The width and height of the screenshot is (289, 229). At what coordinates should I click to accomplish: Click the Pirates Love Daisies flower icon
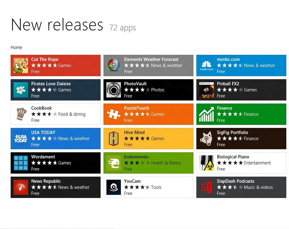(x=21, y=90)
